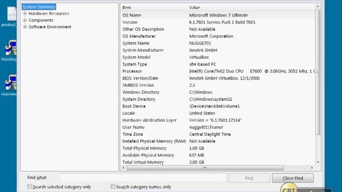
Task: Click the horizontal scrollbar thumb
Action: pyautogui.click(x=205, y=168)
